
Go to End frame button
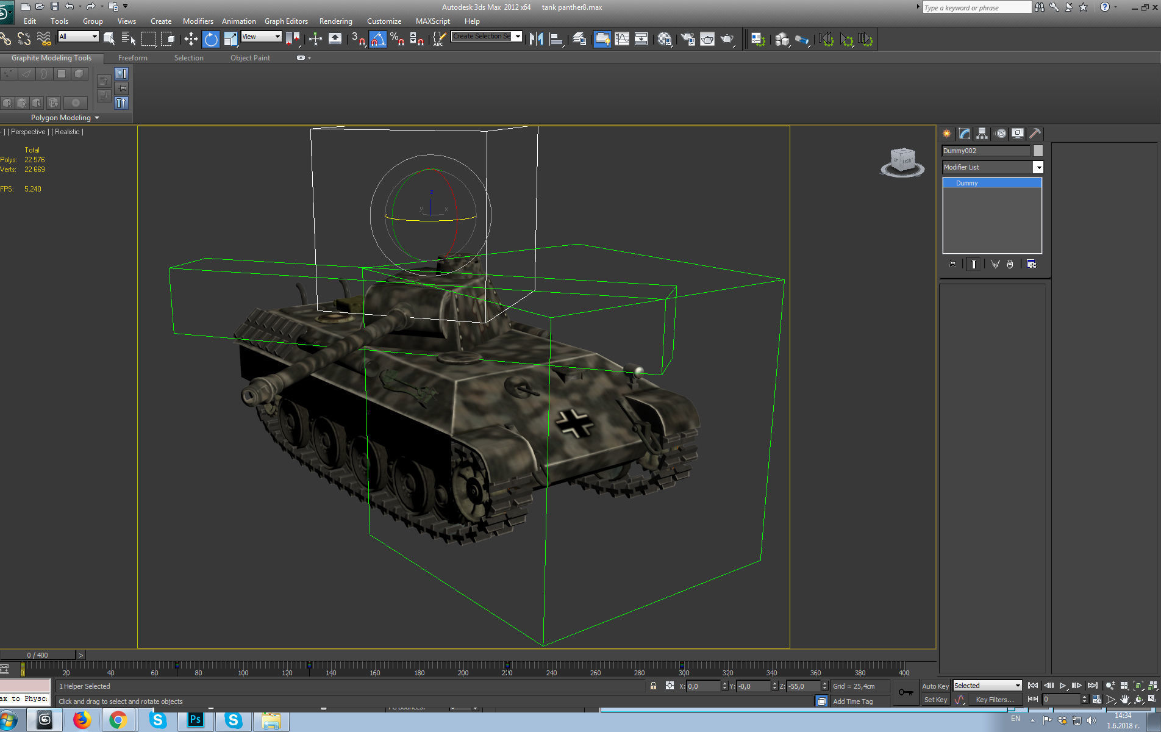point(1093,686)
